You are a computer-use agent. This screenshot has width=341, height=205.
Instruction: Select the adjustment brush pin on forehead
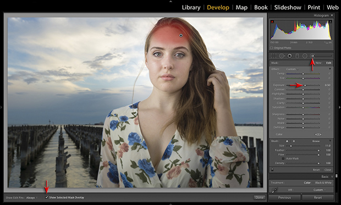coord(181,35)
